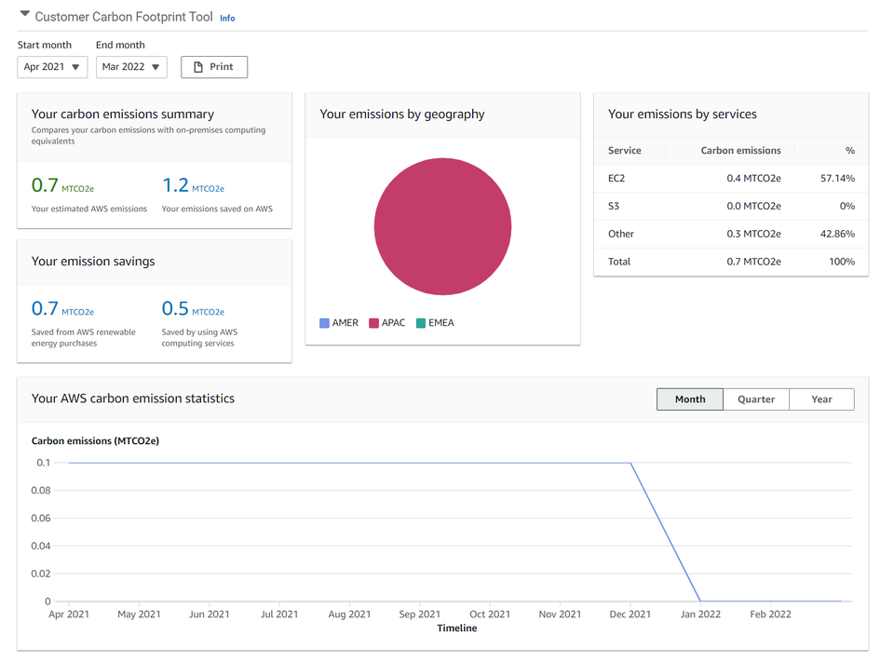The height and width of the screenshot is (662, 894).
Task: Click the Feb 2022 timeline label
Action: 770,615
